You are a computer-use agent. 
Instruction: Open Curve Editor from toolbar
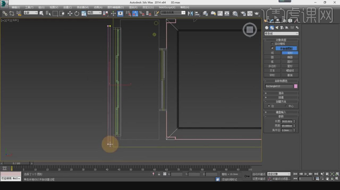pyautogui.click(x=220, y=13)
